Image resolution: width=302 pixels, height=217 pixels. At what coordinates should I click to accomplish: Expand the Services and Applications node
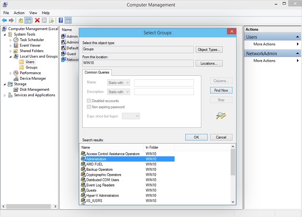(5, 95)
